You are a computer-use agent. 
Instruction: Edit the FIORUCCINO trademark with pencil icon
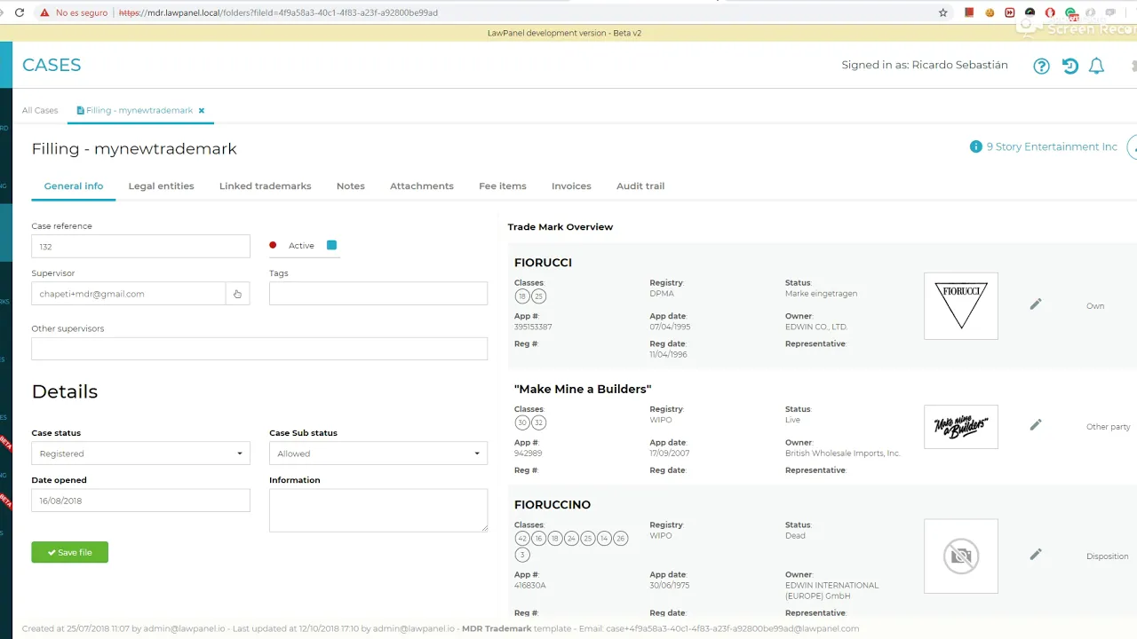pos(1035,555)
